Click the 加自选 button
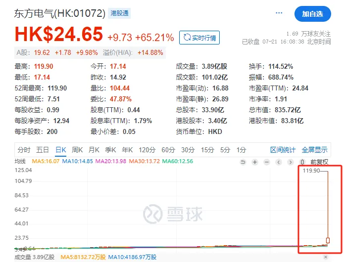This screenshot has height=262, width=343. [312, 14]
